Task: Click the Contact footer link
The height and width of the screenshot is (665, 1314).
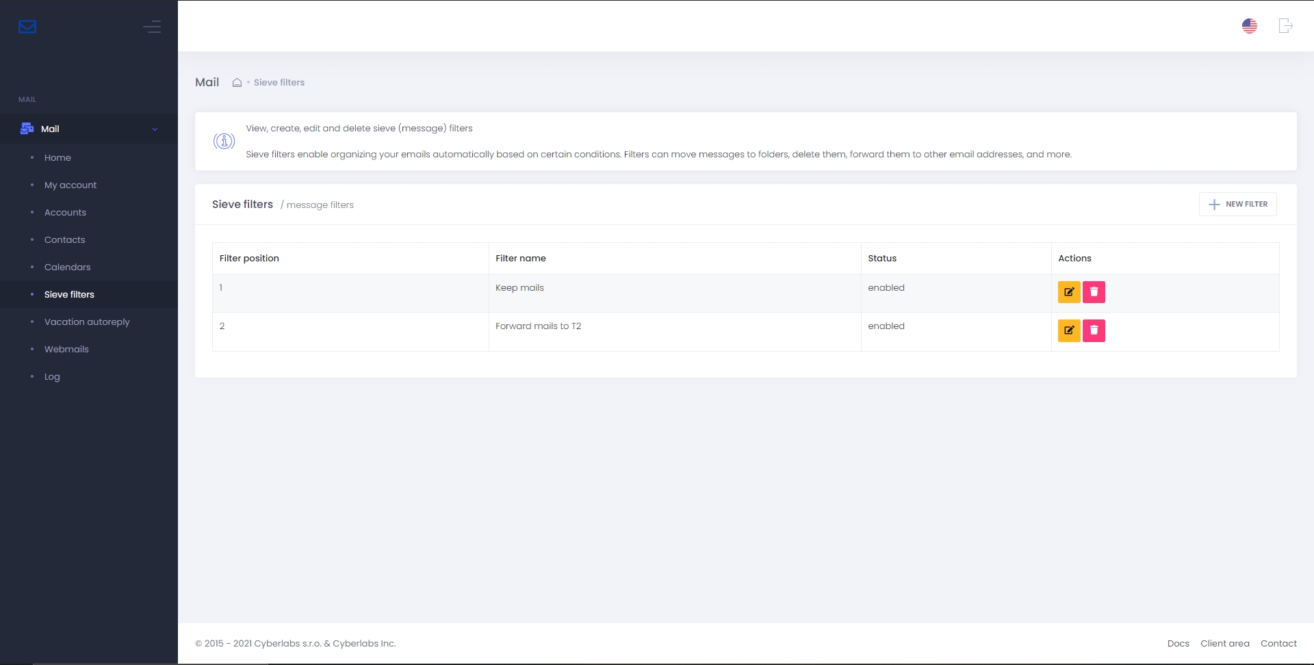Action: point(1278,644)
